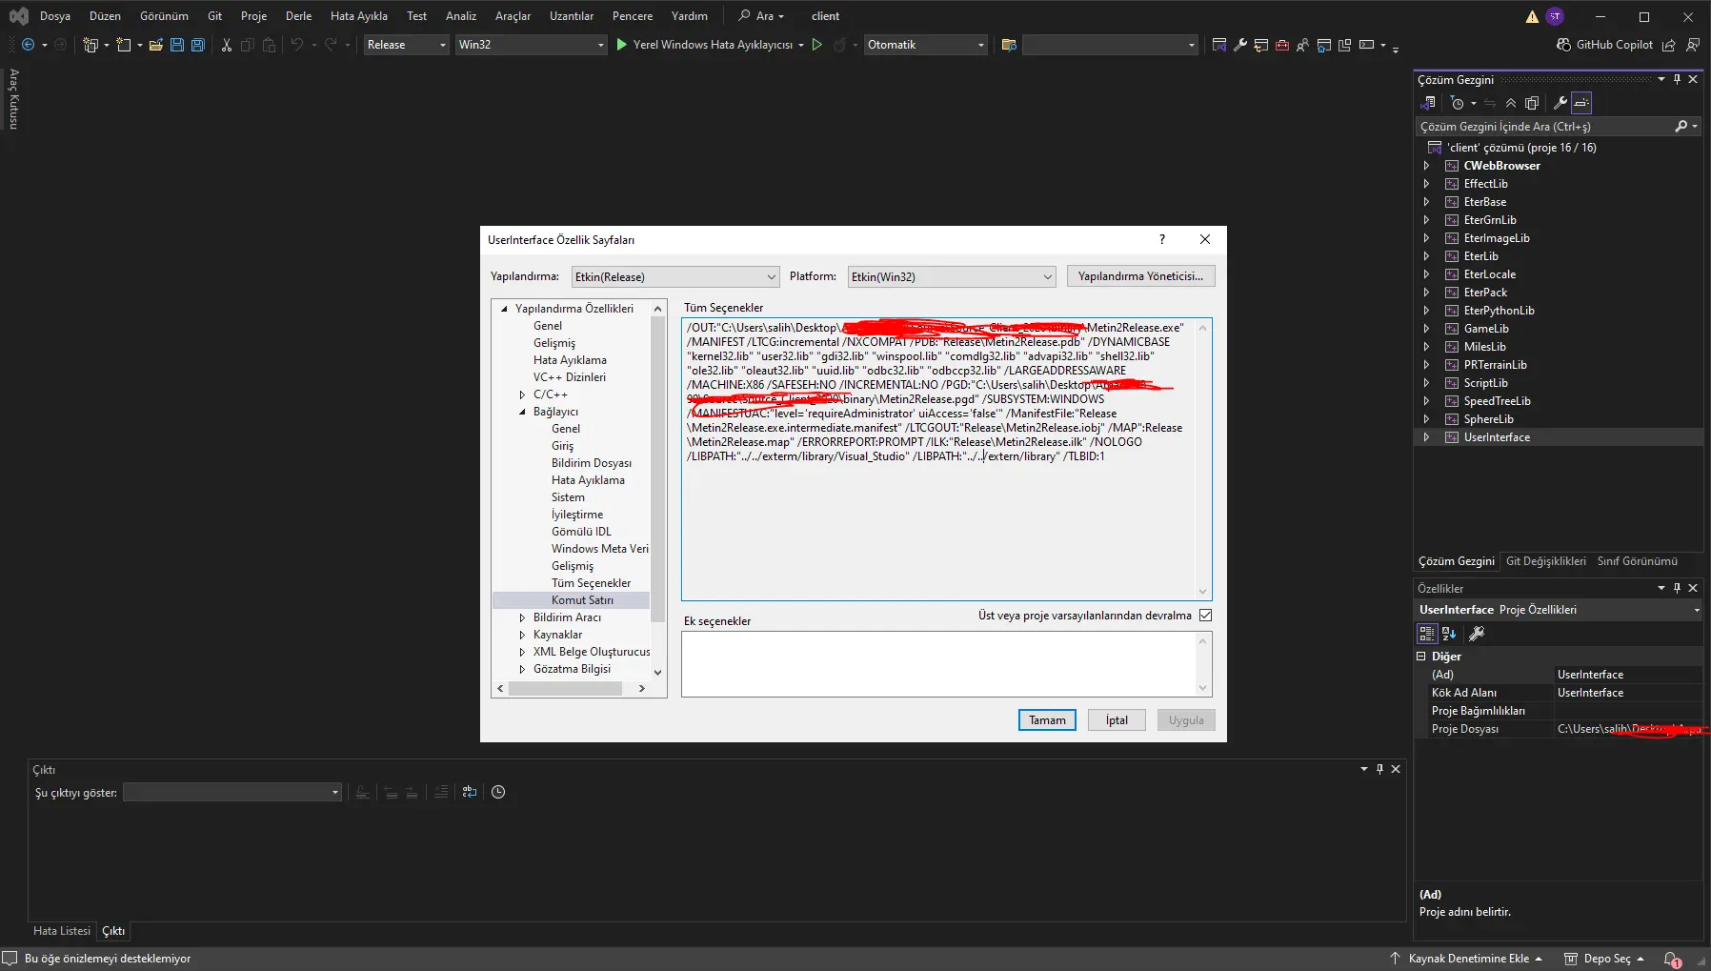Expand the C/C++ node in property tree
The height and width of the screenshot is (971, 1711).
(522, 394)
